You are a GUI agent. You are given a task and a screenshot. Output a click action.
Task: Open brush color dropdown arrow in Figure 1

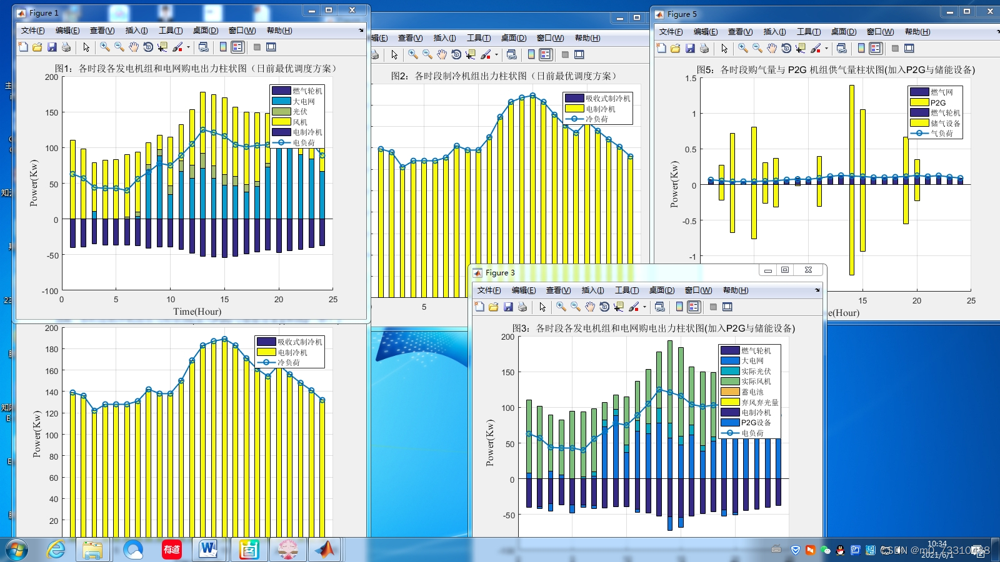(188, 47)
